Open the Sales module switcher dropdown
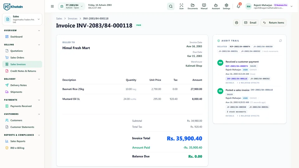Screen dimensions: 299x168 [22, 19]
